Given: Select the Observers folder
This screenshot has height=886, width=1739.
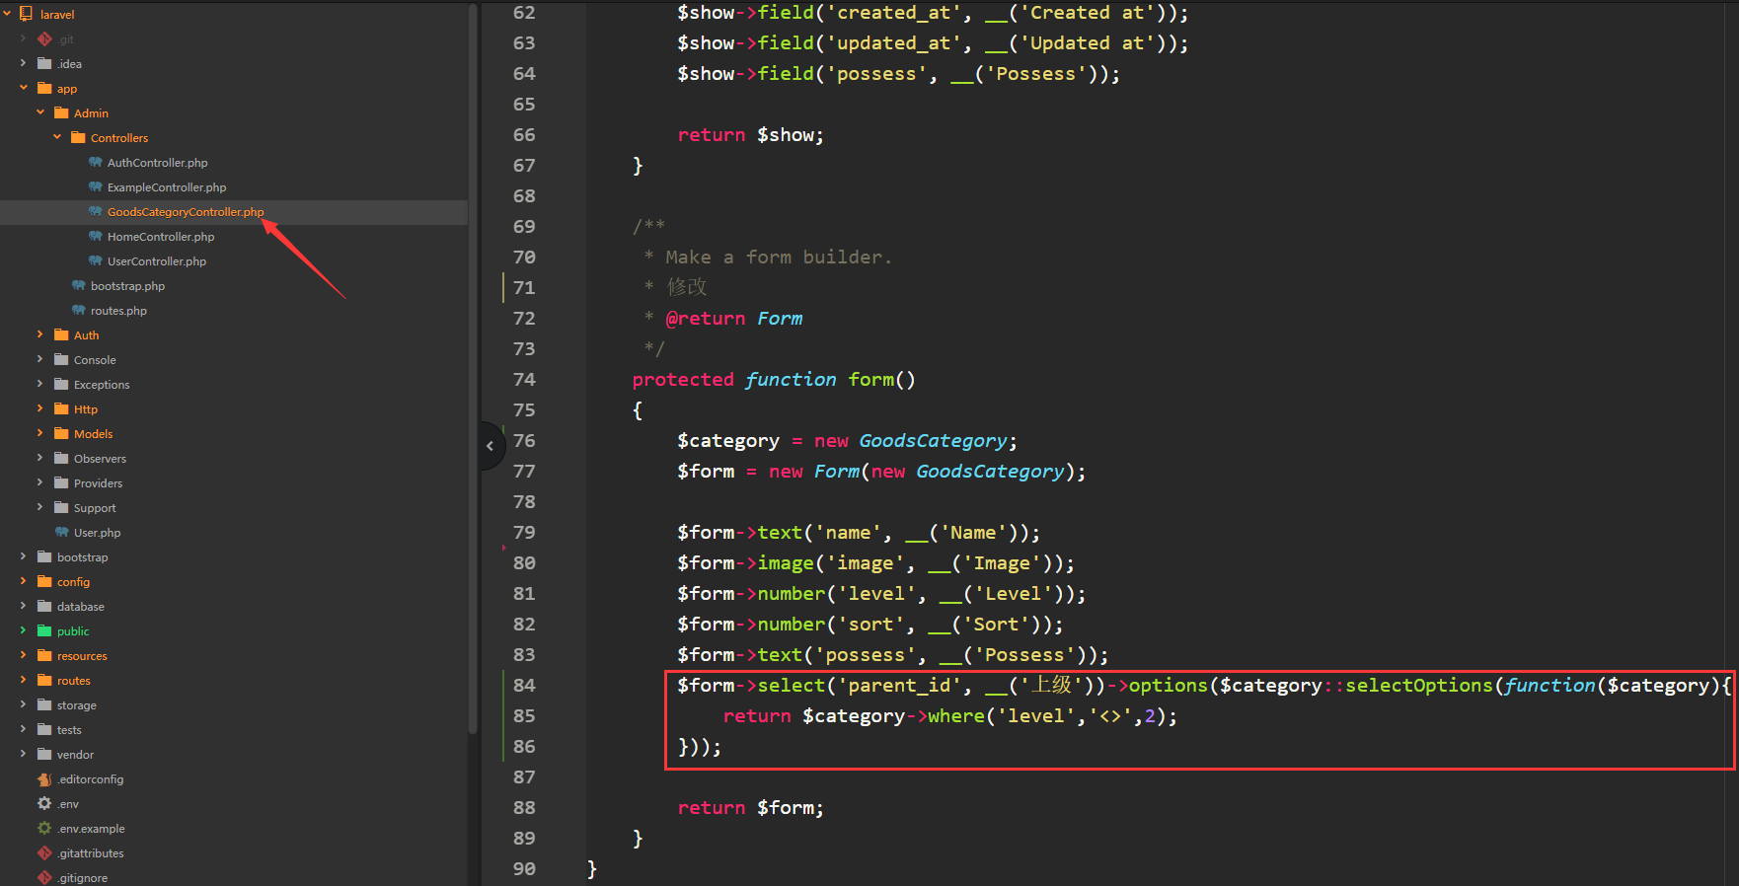Looking at the screenshot, I should (x=100, y=459).
